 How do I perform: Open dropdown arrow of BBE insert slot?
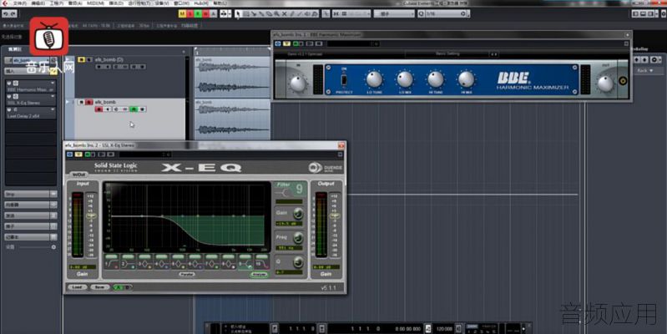53,83
